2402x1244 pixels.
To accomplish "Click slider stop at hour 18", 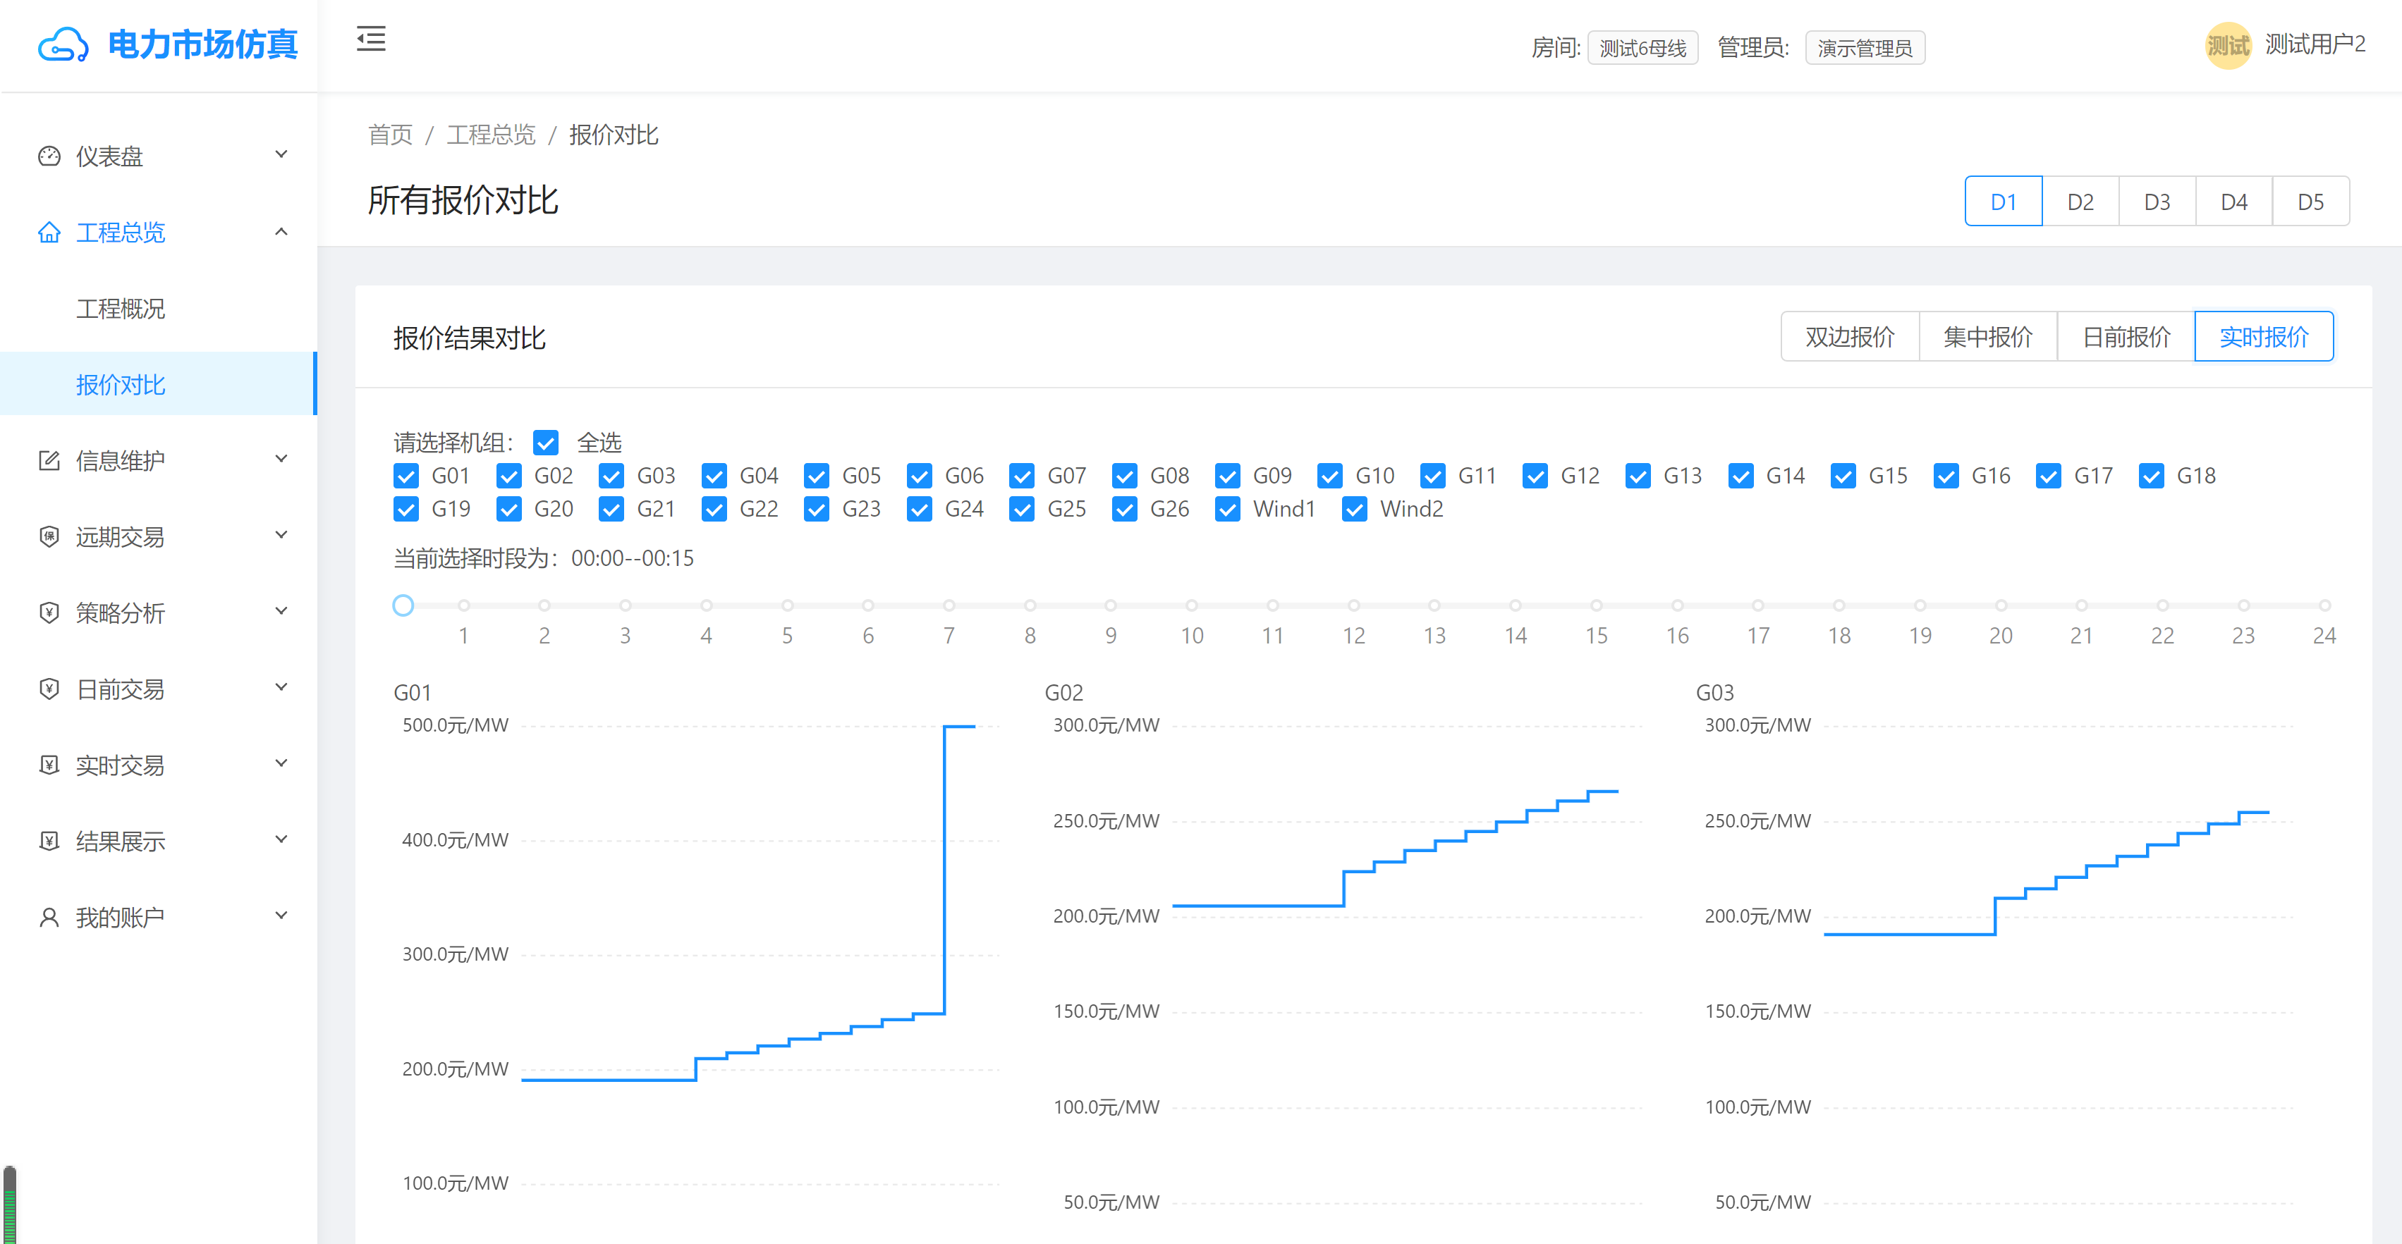I will pos(1839,605).
